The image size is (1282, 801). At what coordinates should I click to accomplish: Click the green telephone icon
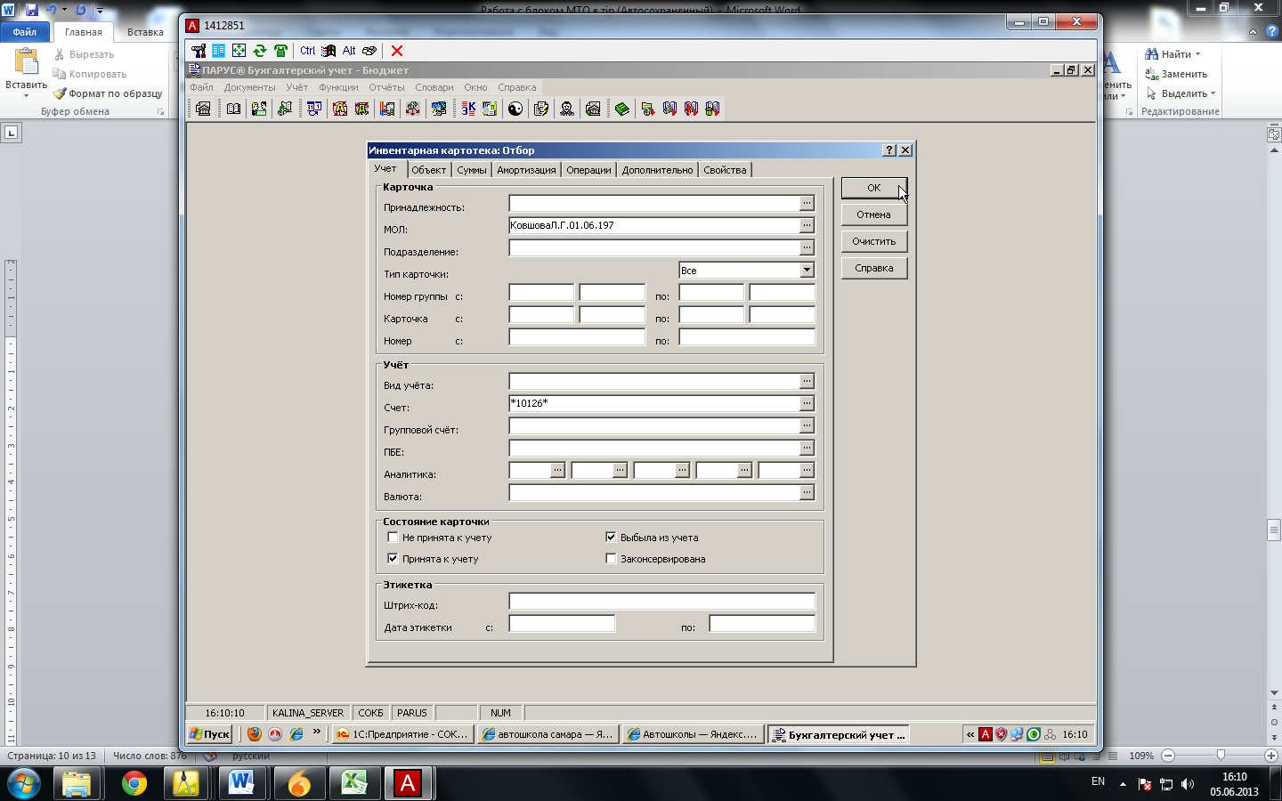point(280,51)
